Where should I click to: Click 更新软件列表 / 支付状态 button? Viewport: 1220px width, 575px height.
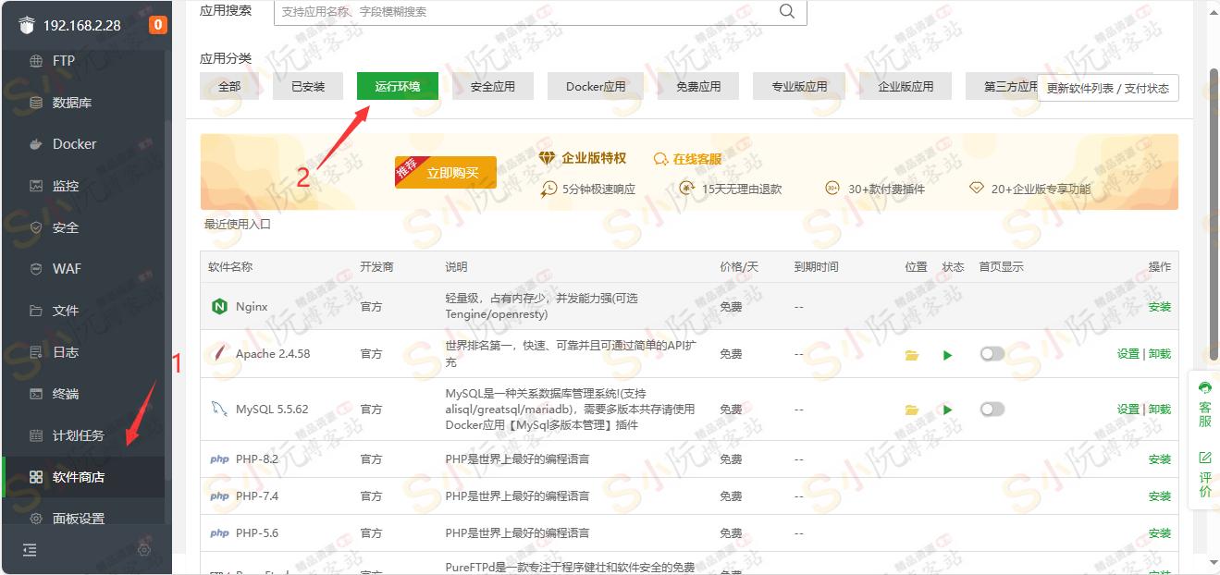1108,88
